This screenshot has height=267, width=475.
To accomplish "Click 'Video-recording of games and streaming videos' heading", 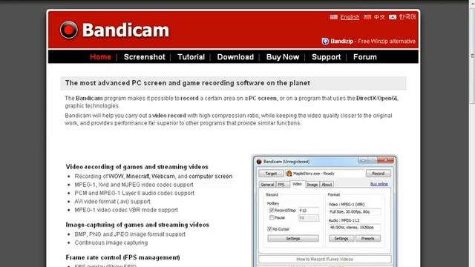I will point(137,167).
